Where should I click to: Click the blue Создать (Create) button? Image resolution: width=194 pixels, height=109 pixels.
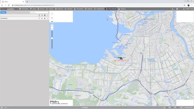[3, 12]
